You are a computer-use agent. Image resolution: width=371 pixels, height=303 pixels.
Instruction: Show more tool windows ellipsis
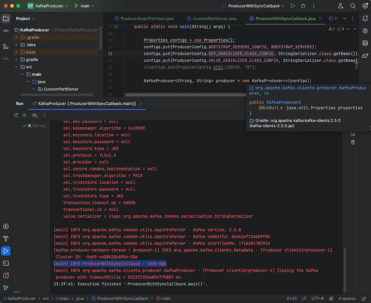pos(6,59)
